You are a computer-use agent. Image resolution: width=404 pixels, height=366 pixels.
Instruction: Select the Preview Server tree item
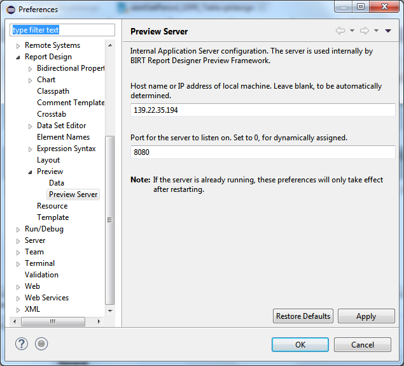pyautogui.click(x=73, y=194)
